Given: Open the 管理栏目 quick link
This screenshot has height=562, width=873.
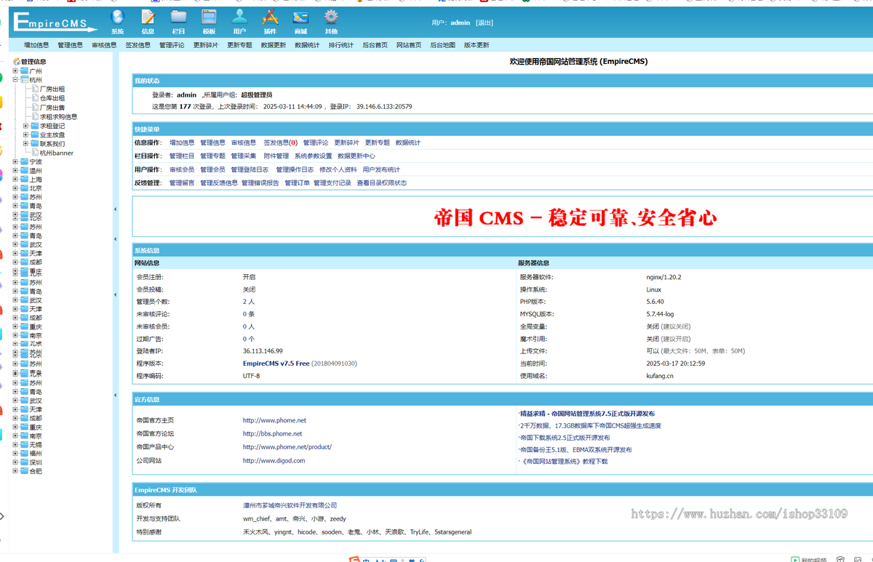Looking at the screenshot, I should point(182,156).
